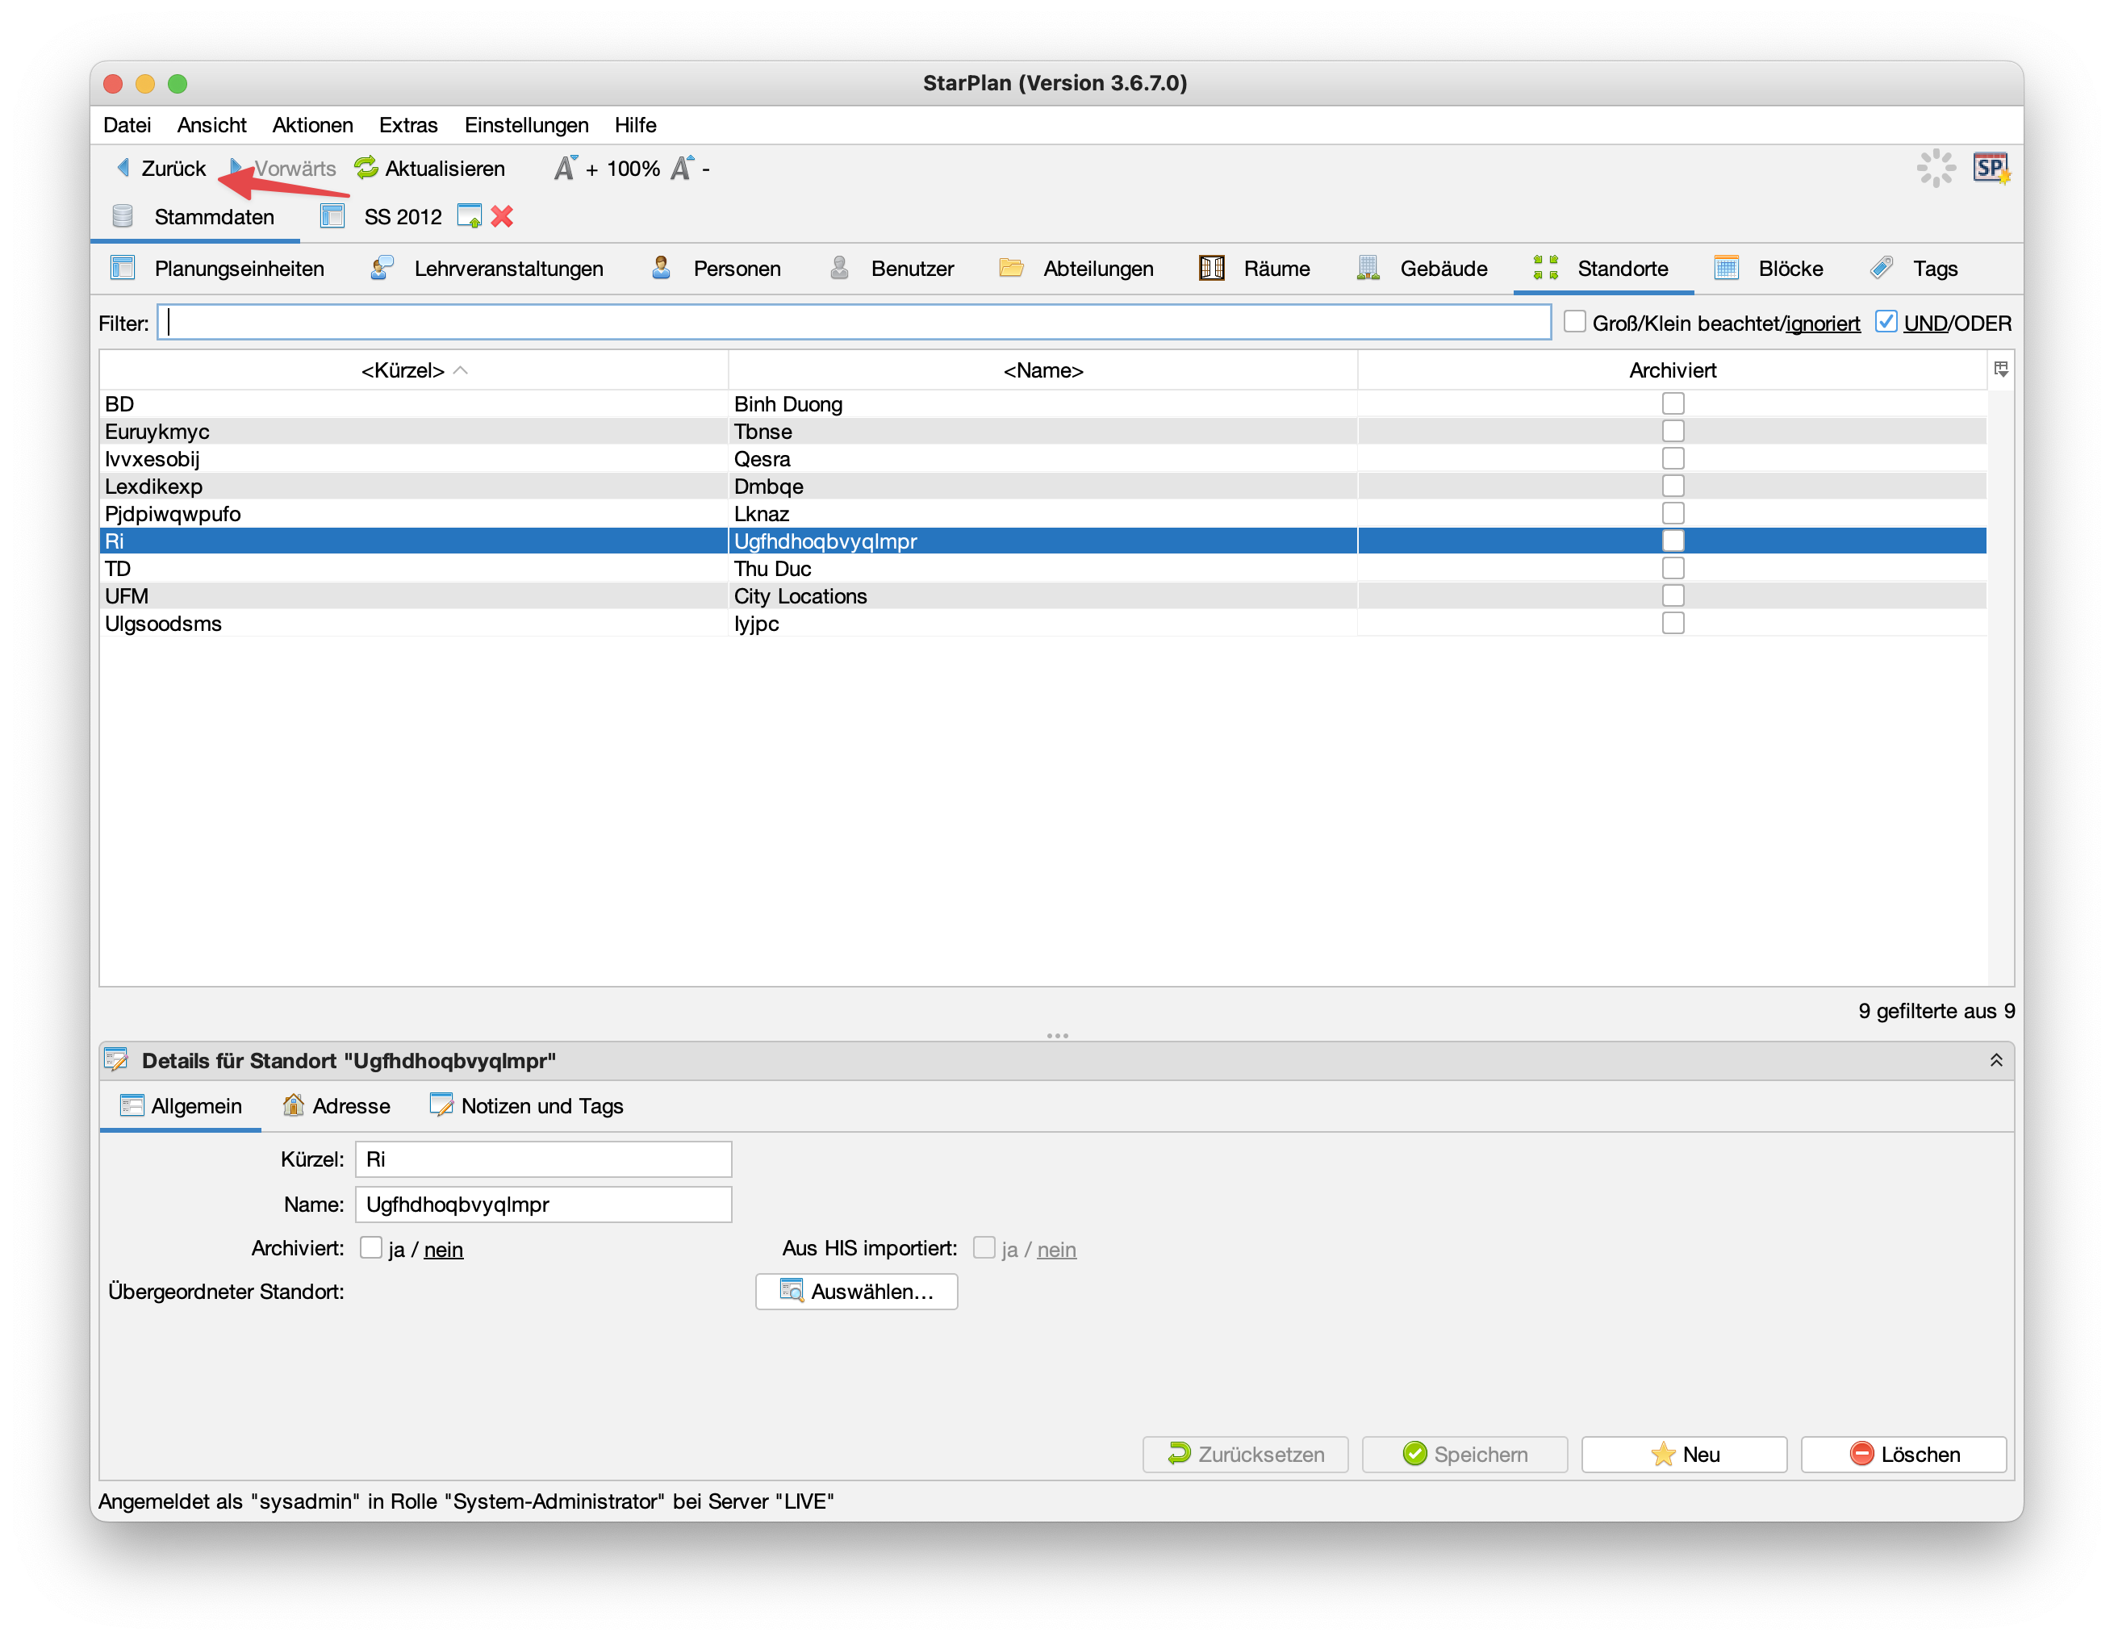Open the Räume section icon
The image size is (2114, 1641).
1211,268
